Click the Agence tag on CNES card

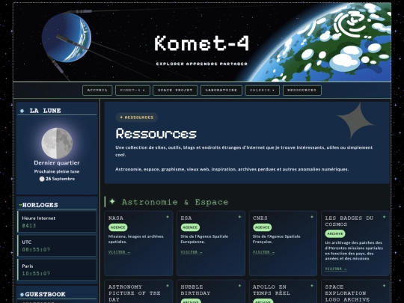coord(262,227)
